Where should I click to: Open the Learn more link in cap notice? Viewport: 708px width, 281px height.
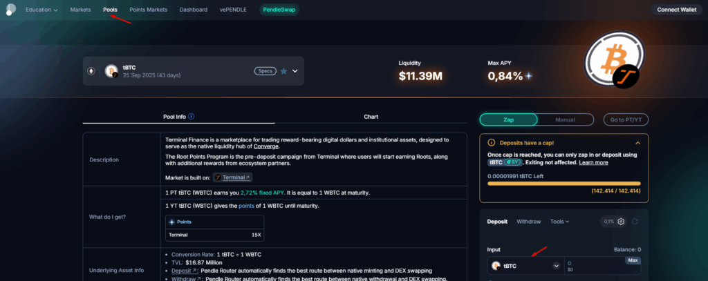tap(593, 162)
